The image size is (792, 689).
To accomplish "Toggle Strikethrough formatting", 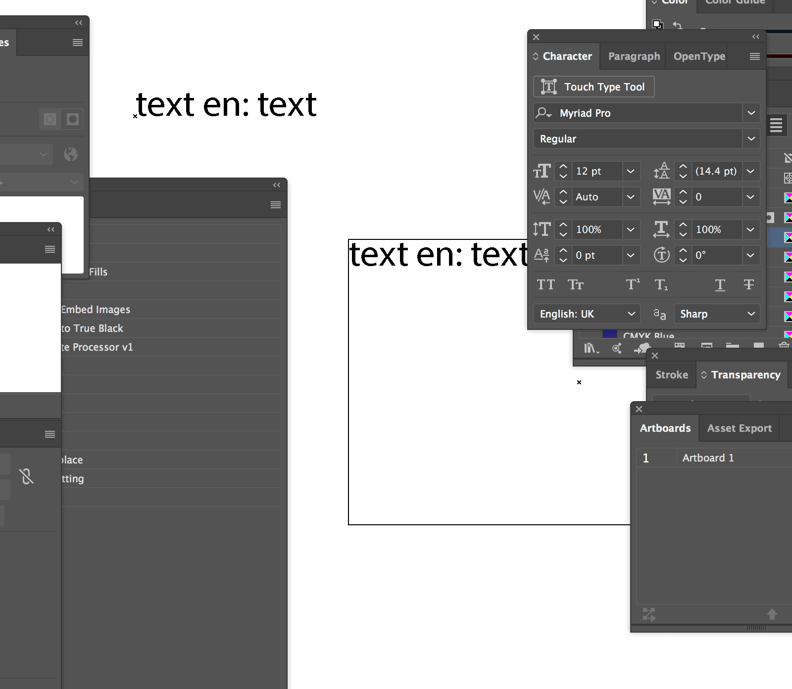I will (x=749, y=285).
